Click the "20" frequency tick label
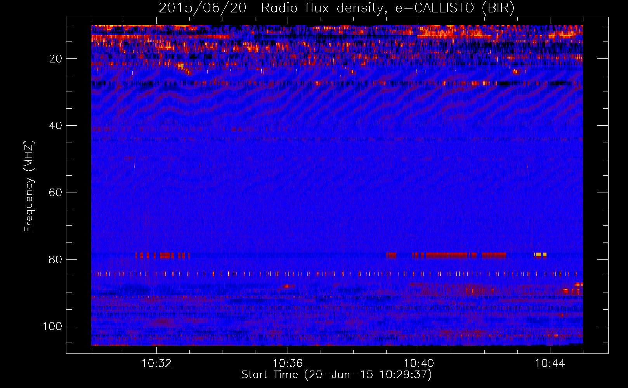The image size is (628, 388). click(x=56, y=59)
